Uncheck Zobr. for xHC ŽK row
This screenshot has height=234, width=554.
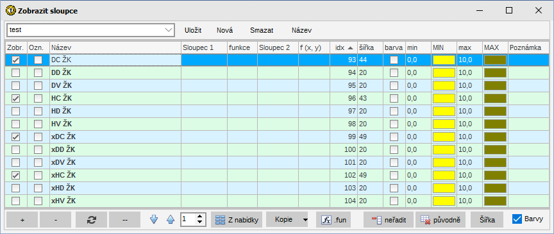(x=15, y=175)
